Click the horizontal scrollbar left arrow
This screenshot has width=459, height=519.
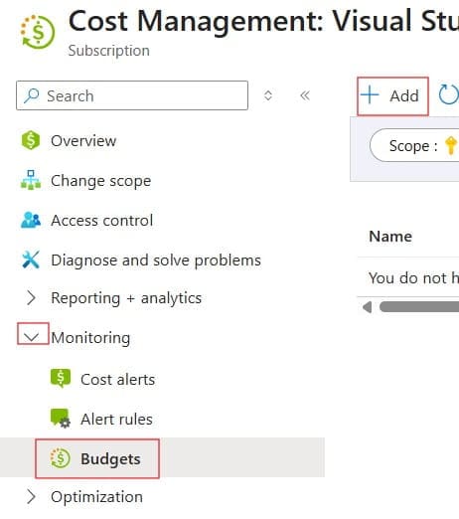(367, 307)
